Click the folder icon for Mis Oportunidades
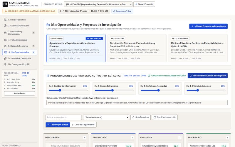 click(6, 52)
